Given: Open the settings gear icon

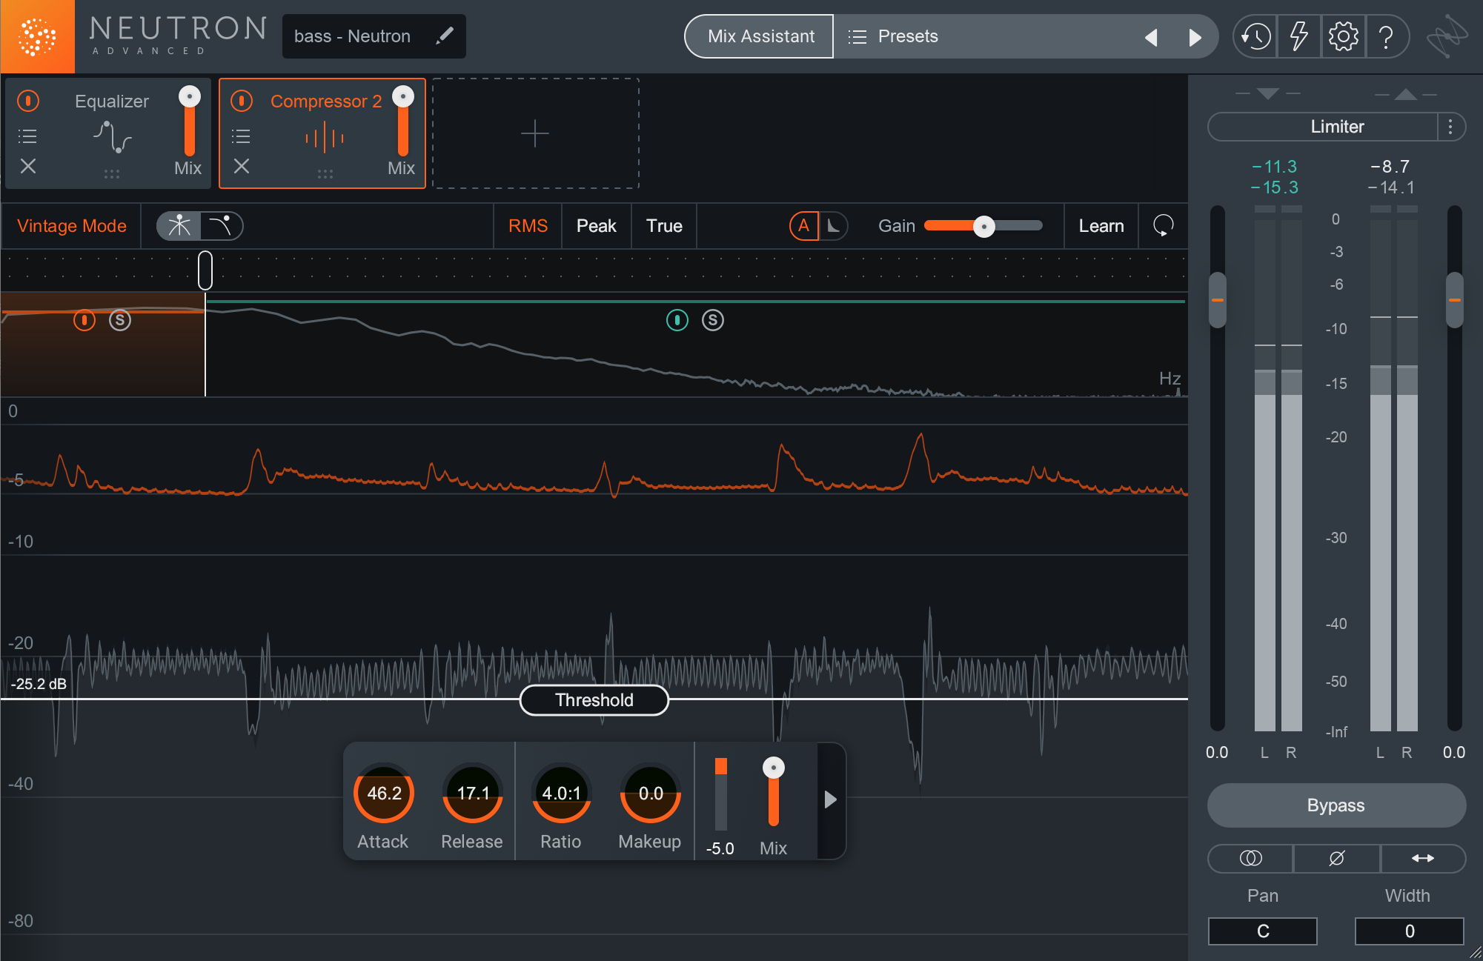Looking at the screenshot, I should tap(1343, 36).
